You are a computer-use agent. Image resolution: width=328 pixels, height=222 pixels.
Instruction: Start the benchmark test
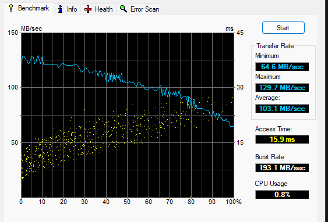[283, 27]
